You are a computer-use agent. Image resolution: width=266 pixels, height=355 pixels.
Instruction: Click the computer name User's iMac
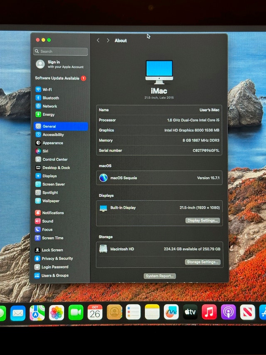click(x=209, y=110)
